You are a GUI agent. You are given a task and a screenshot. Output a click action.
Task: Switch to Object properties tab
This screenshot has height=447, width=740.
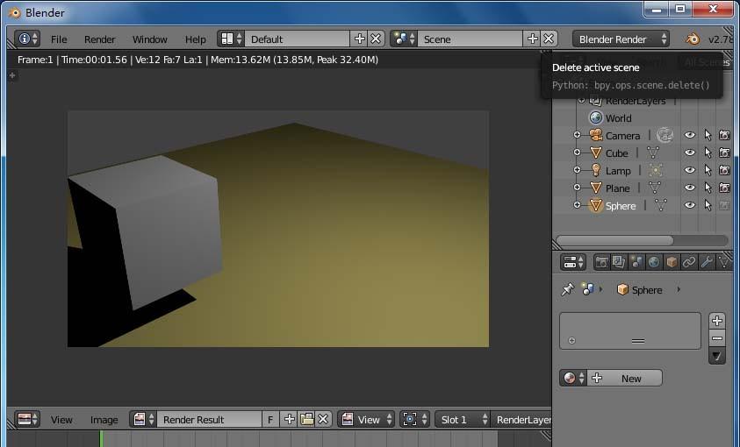pos(672,262)
